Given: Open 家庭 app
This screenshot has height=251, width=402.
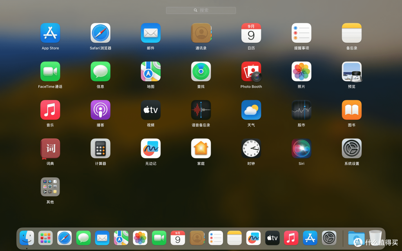Looking at the screenshot, I should (x=201, y=148).
